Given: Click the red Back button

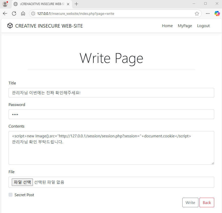Looking at the screenshot, I should (x=207, y=202).
